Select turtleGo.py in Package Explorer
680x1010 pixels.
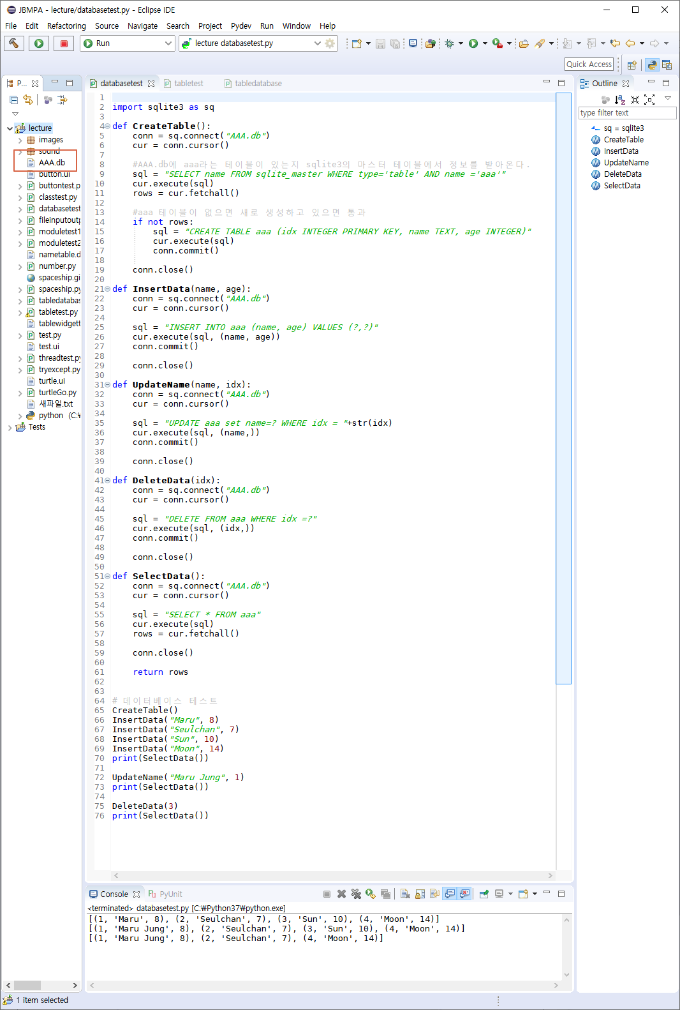pos(57,393)
